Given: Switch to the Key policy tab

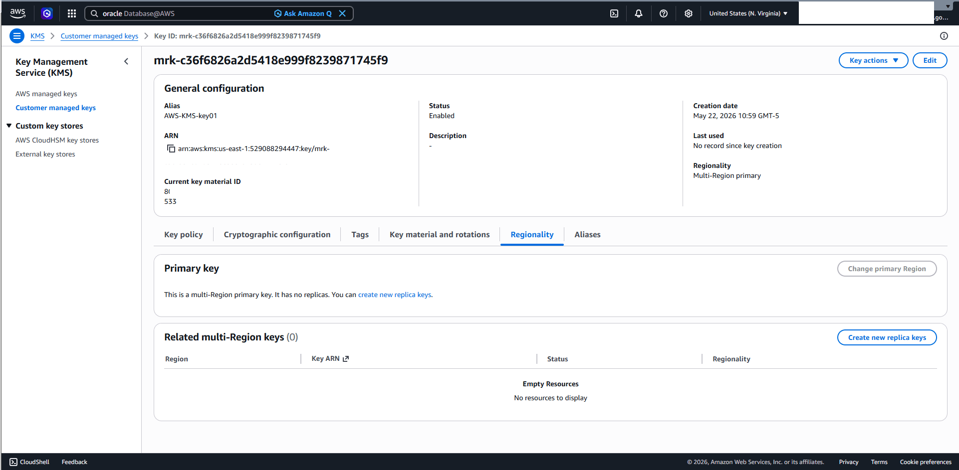Looking at the screenshot, I should [x=184, y=234].
